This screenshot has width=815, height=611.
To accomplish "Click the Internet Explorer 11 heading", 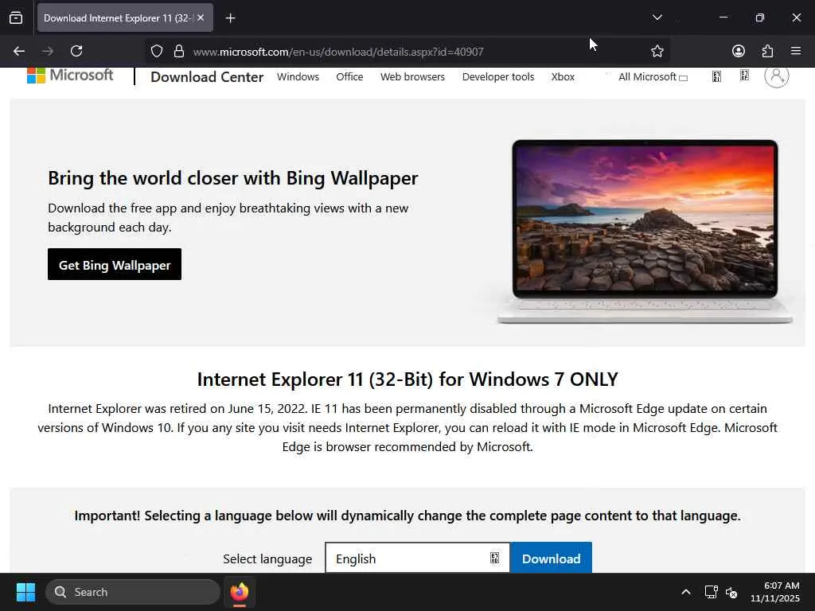I will [407, 379].
